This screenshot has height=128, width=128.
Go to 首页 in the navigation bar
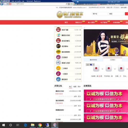pyautogui.click(x=66, y=23)
